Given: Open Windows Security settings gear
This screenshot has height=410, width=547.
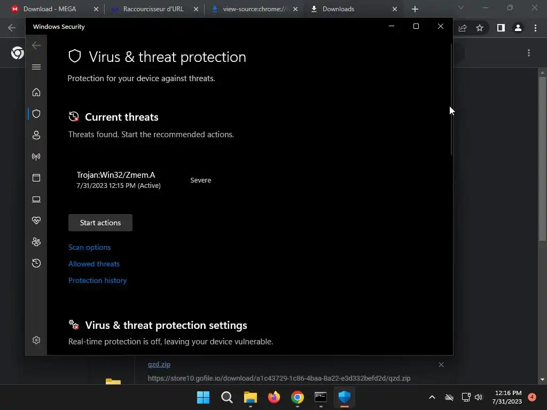Looking at the screenshot, I should [x=36, y=340].
